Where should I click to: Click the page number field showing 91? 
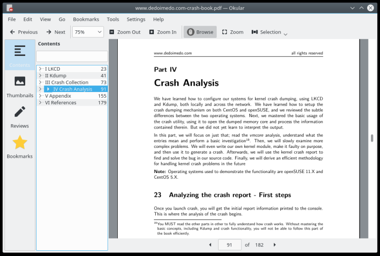(229, 245)
